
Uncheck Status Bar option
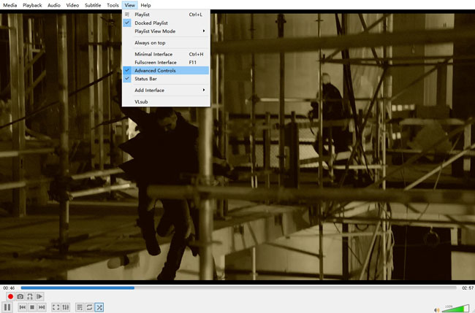[166, 79]
